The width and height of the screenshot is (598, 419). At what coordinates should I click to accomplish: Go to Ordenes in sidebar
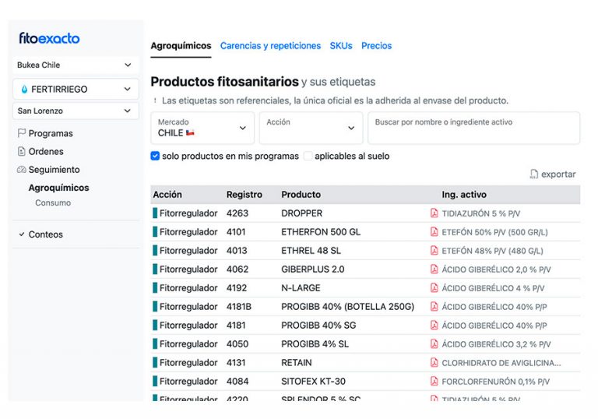pyautogui.click(x=46, y=152)
